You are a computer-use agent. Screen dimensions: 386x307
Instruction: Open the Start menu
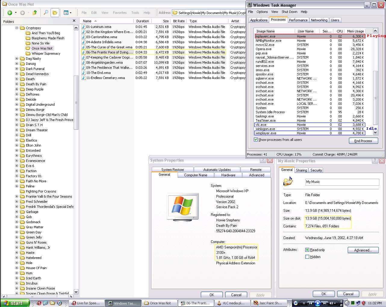click(14, 303)
